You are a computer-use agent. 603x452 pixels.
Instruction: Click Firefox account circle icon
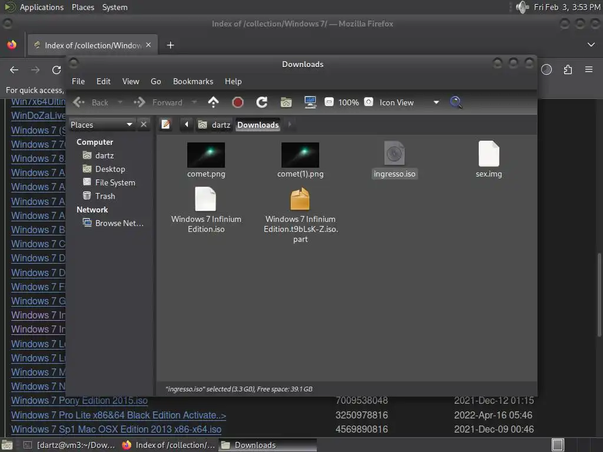pyautogui.click(x=546, y=69)
